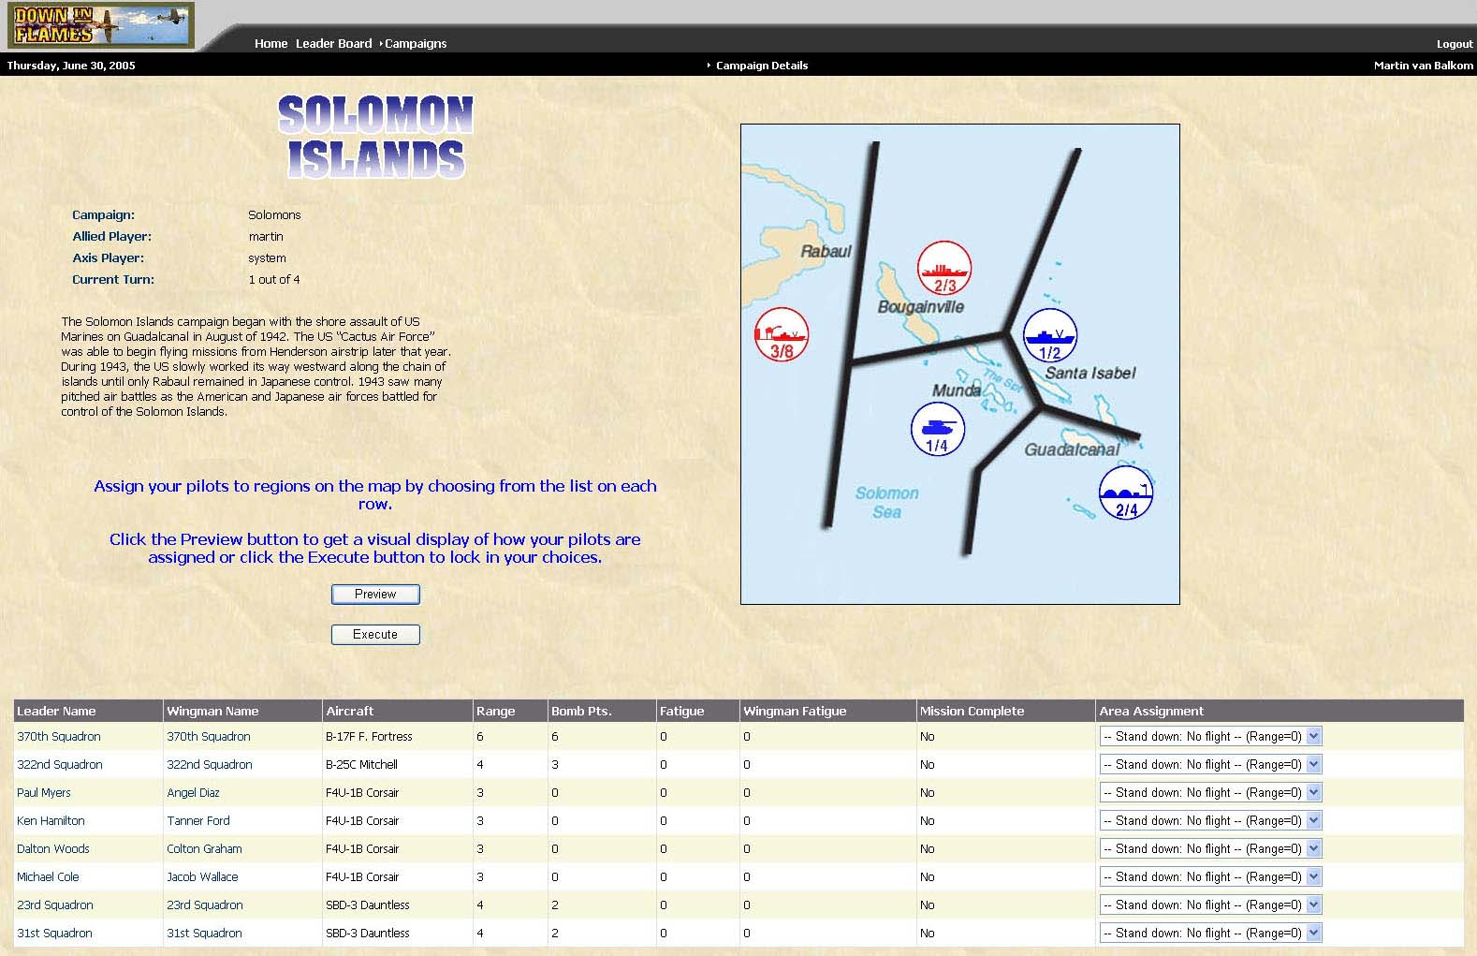Open the Leader Board menu item

(333, 44)
